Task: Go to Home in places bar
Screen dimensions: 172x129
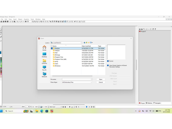Action: pyautogui.click(x=44, y=48)
